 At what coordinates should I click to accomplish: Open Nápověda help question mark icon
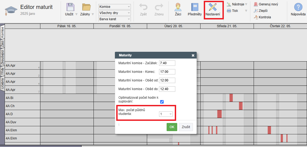click(x=298, y=8)
